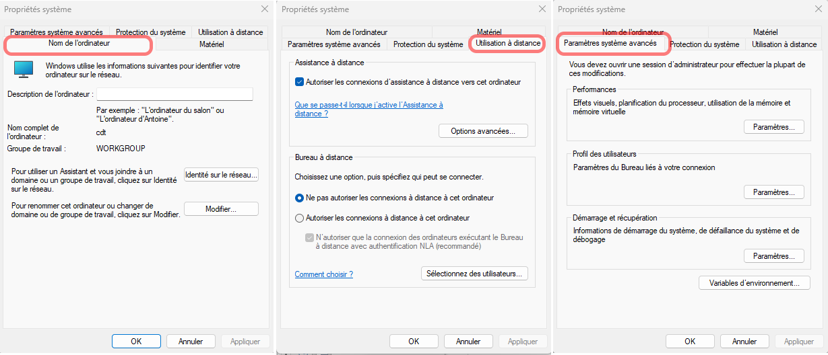Select Ne pas autoriser les connexions à distance
Viewport: 828px width, 355px height.
(x=300, y=198)
